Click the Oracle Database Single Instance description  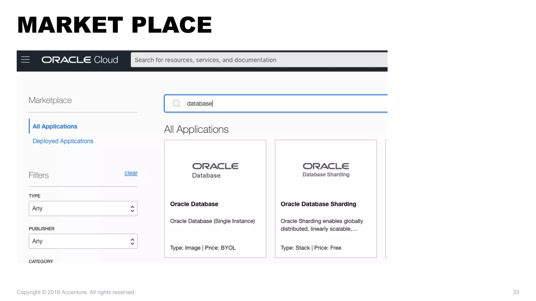[x=212, y=221]
